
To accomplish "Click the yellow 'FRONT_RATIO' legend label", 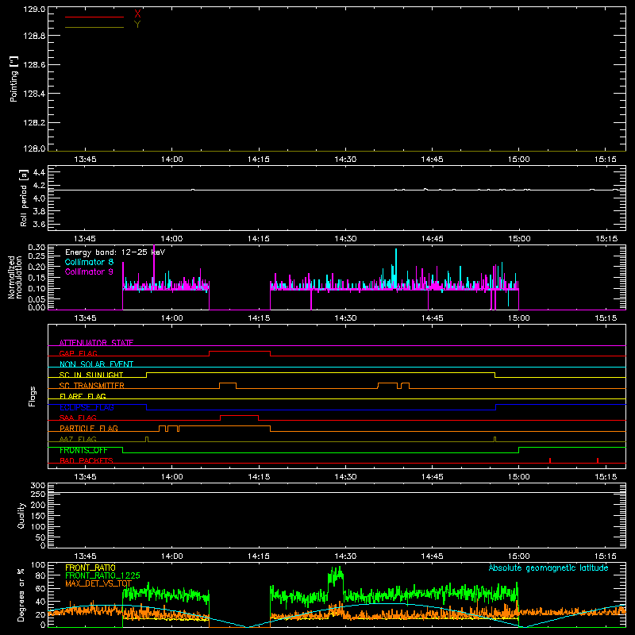I will coord(90,568).
